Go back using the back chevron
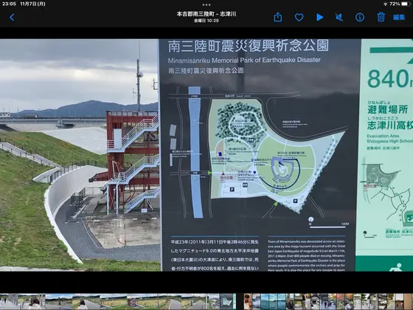The image size is (413, 310). point(12,18)
